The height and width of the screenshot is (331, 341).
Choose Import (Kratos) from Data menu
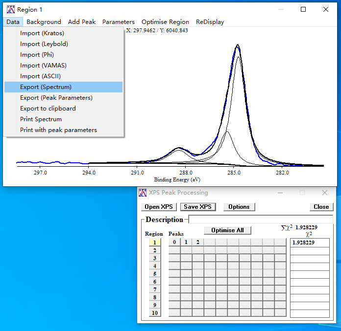[x=63, y=33]
